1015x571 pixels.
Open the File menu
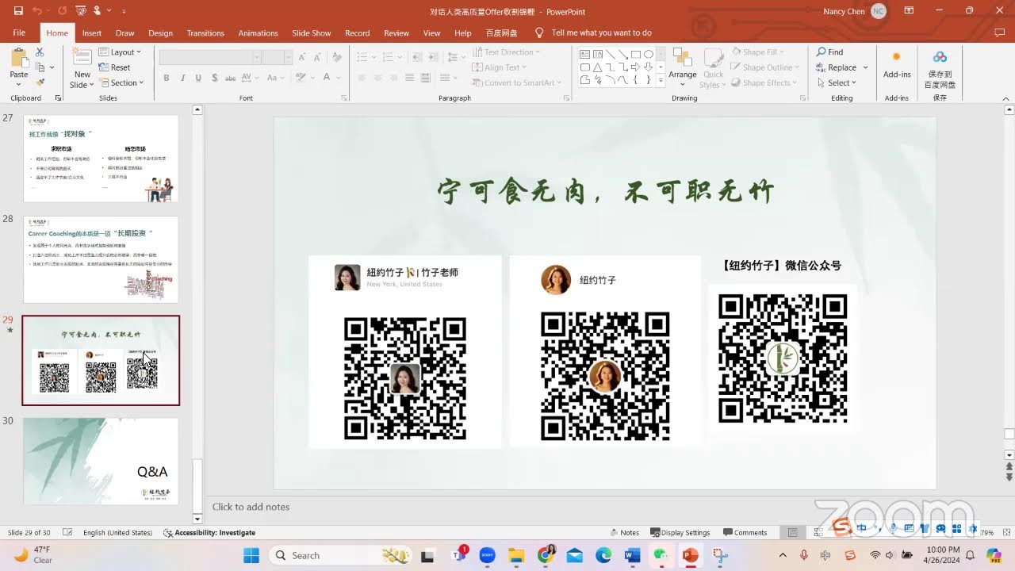pos(19,33)
